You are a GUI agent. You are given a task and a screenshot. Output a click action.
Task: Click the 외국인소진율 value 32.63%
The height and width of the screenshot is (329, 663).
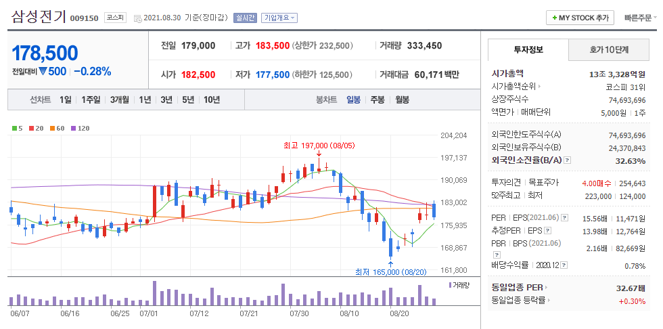point(631,161)
